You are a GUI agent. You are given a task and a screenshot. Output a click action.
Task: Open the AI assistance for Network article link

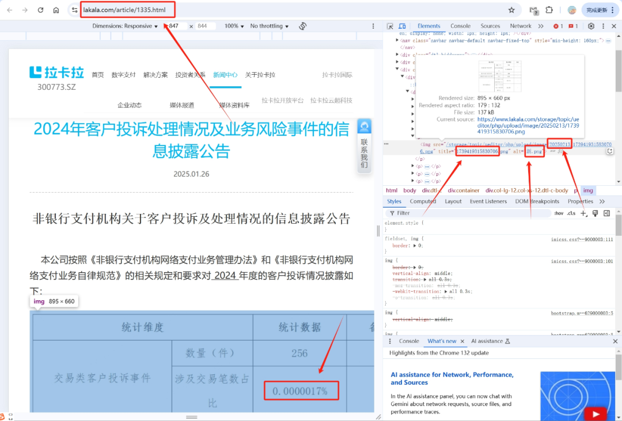point(452,378)
